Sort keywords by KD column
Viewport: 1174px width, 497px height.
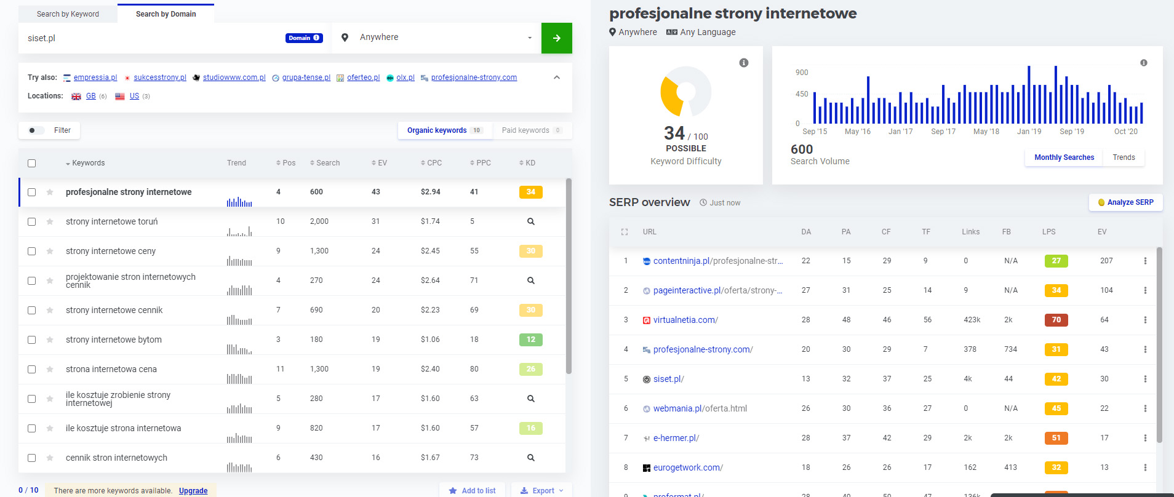click(527, 163)
